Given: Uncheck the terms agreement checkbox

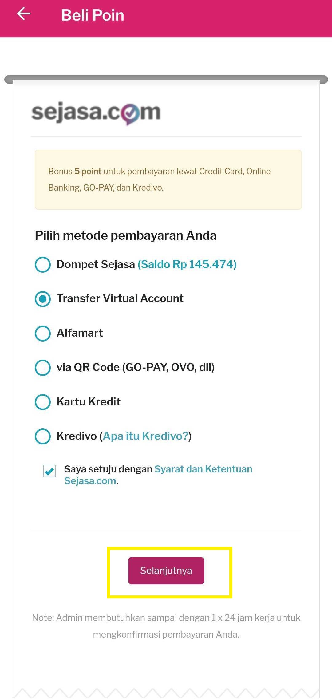Looking at the screenshot, I should (50, 470).
